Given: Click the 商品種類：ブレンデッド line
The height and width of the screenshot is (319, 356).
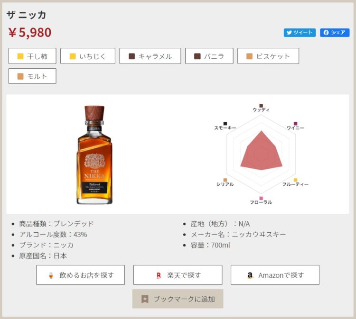Looking at the screenshot, I should coord(56,224).
